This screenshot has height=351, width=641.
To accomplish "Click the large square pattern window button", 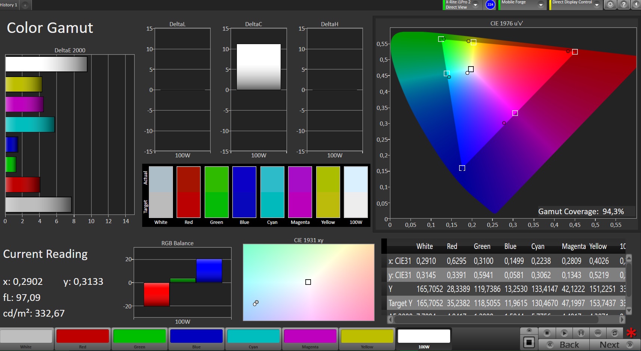I will (529, 342).
